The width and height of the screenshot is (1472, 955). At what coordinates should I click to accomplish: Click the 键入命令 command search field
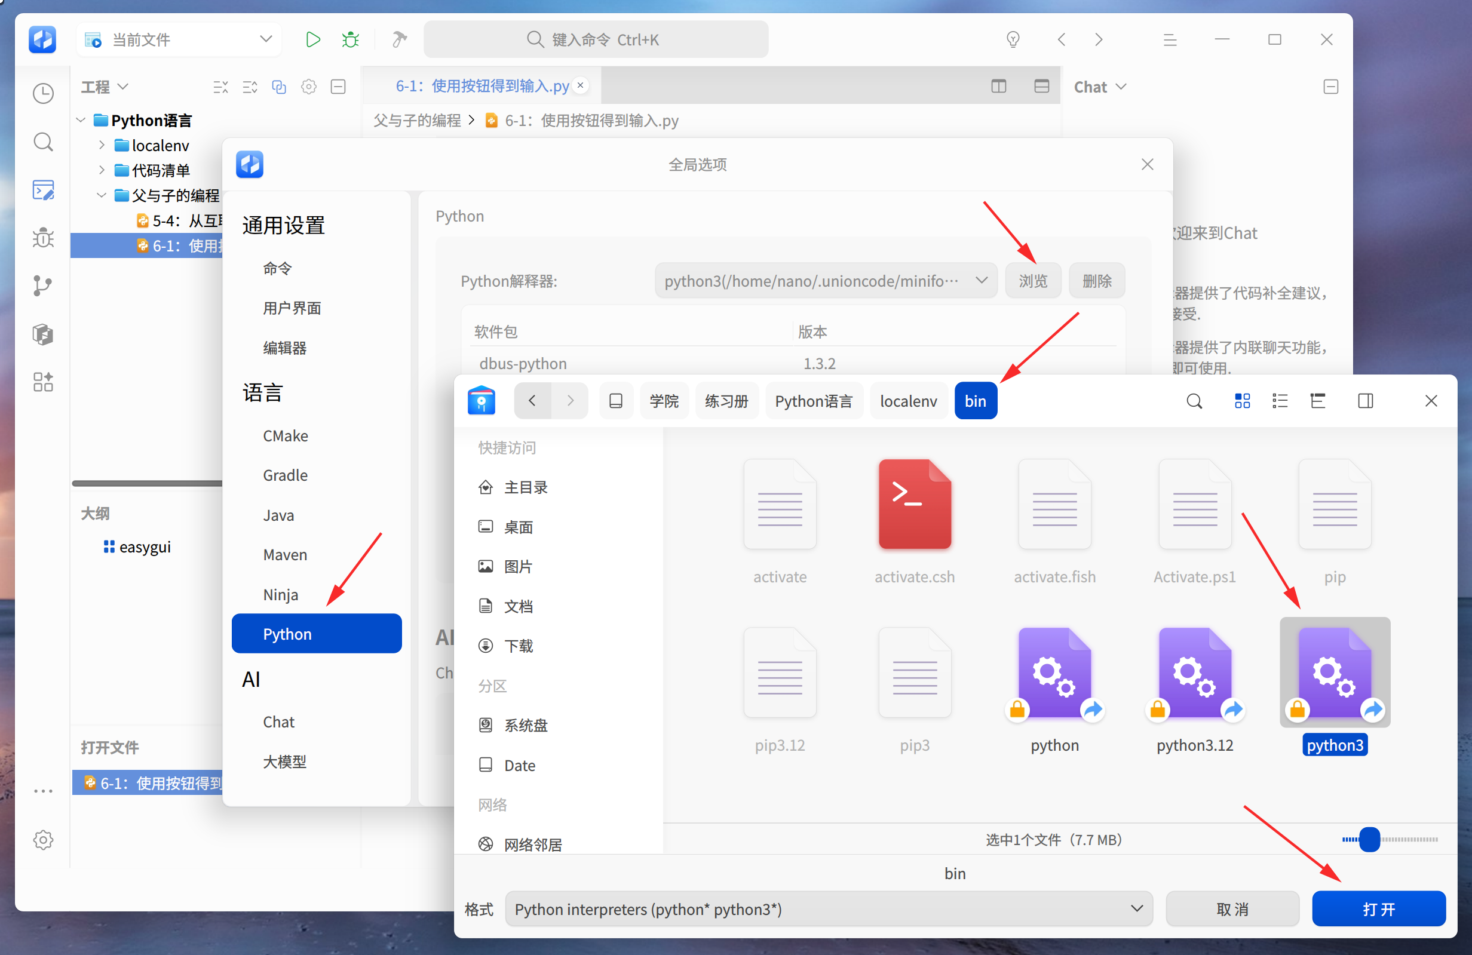click(x=596, y=39)
